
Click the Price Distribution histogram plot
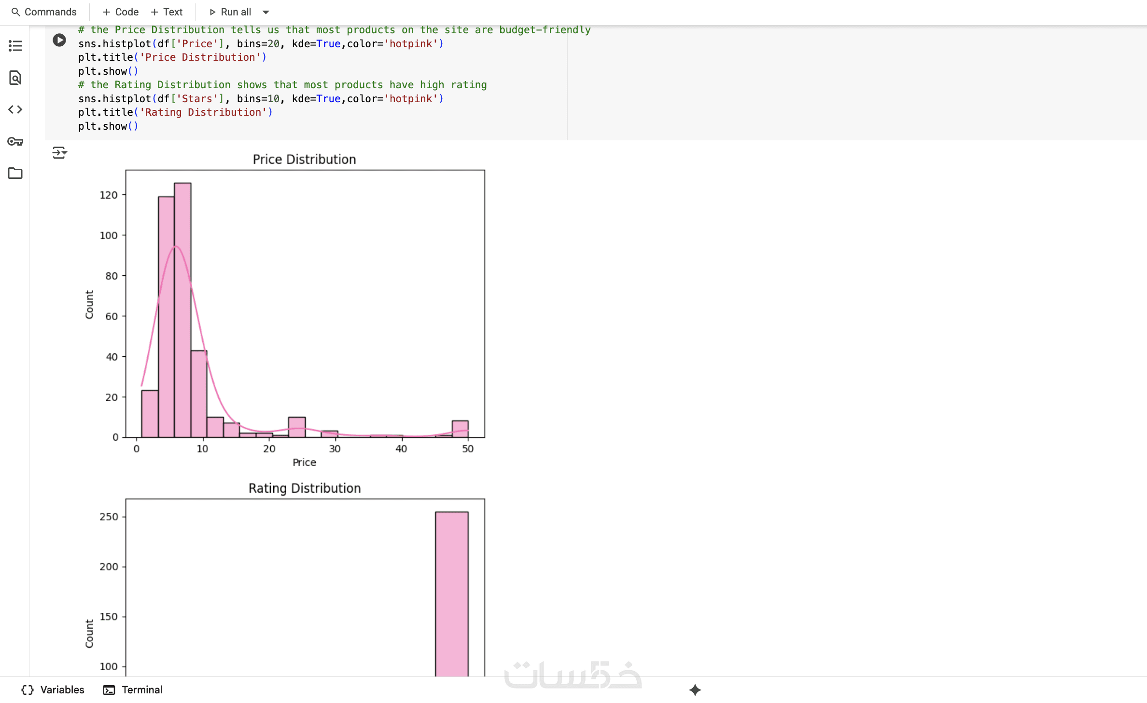click(305, 304)
